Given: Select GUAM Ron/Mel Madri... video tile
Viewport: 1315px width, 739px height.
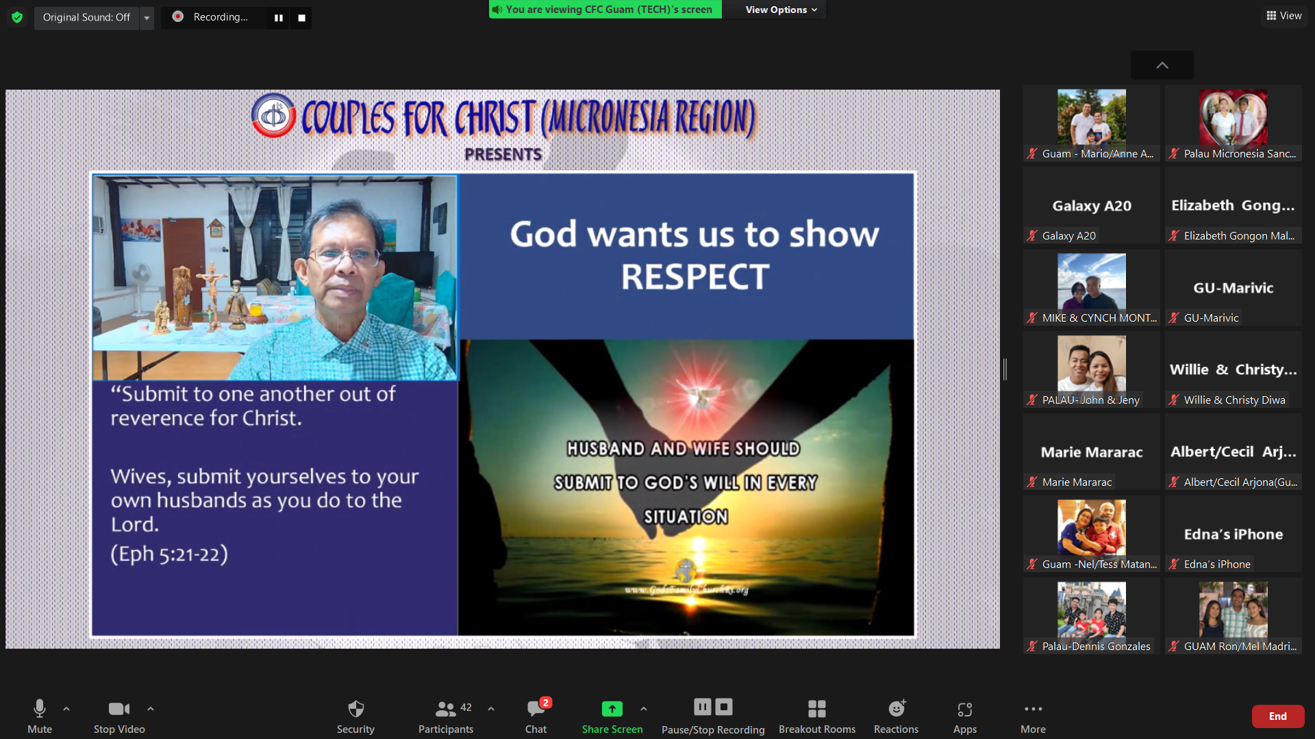Looking at the screenshot, I should point(1233,616).
